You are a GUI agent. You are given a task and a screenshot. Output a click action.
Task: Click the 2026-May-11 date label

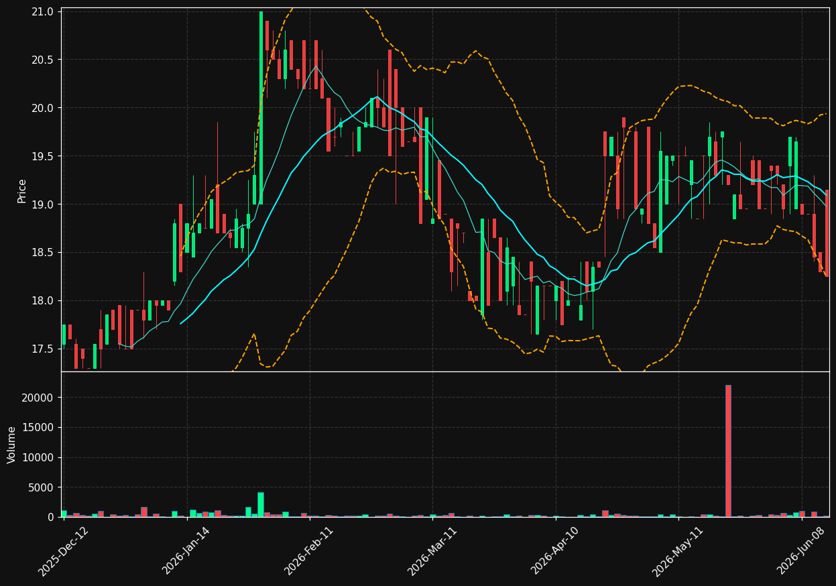[x=678, y=551]
